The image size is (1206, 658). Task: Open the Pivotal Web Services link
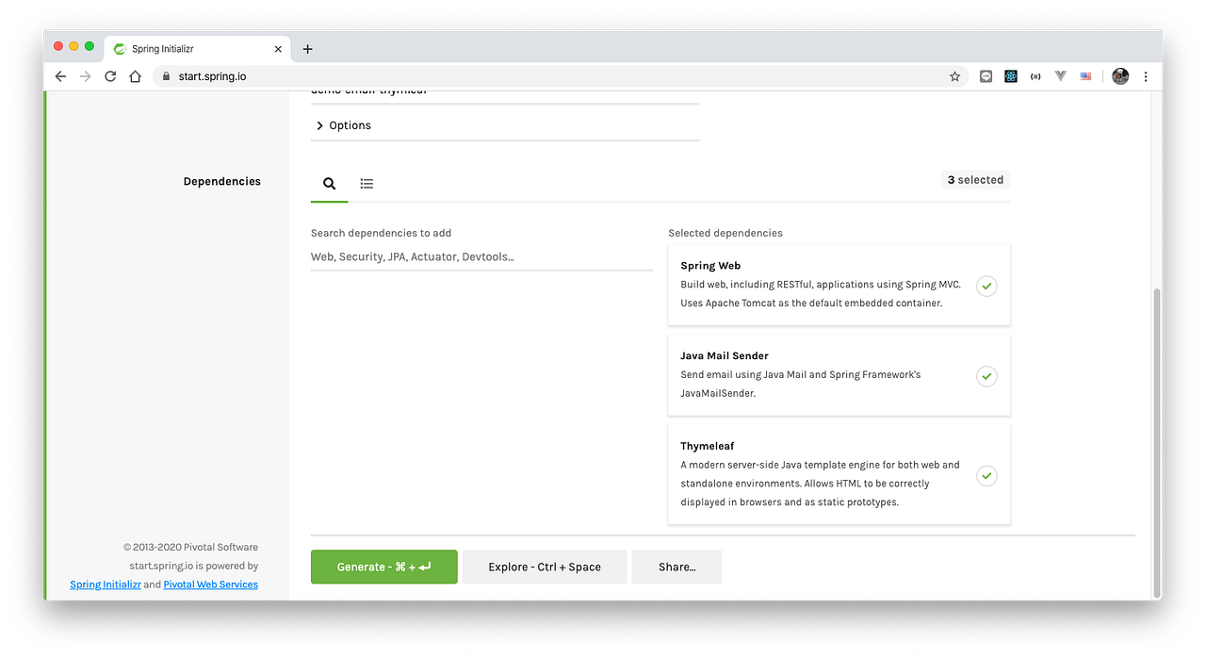[x=210, y=584]
